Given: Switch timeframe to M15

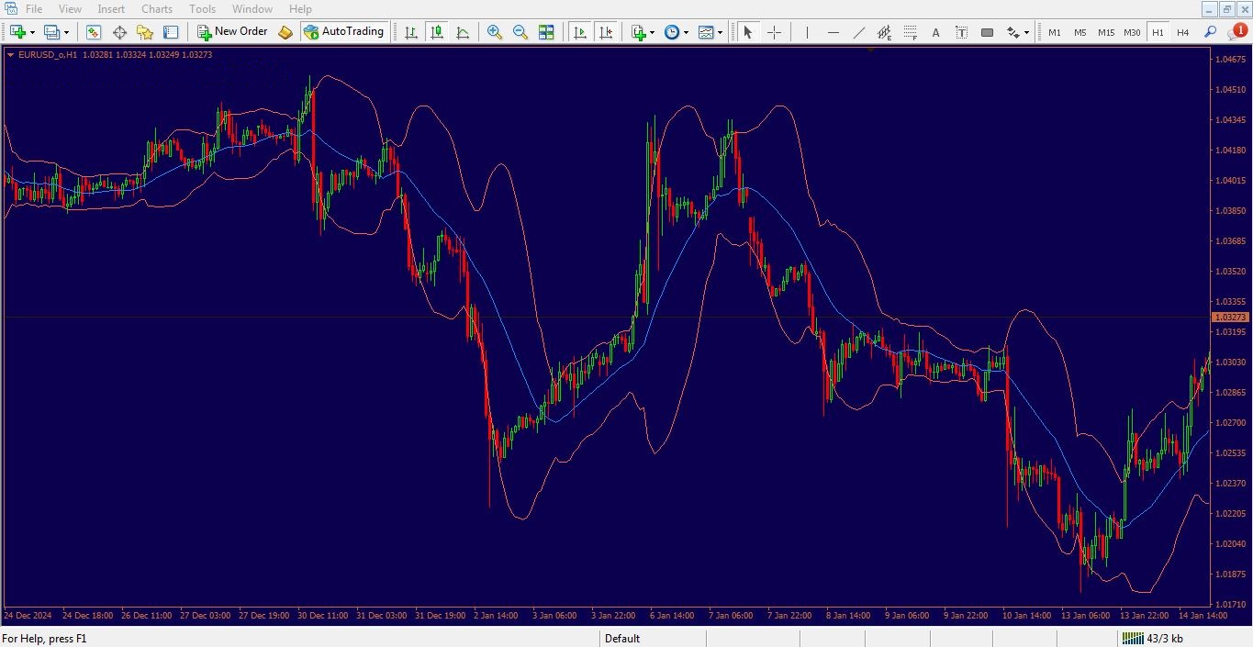Looking at the screenshot, I should (x=1105, y=32).
